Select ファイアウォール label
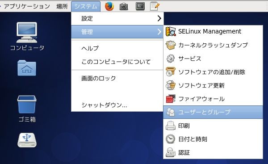Viewport: 268px width, 164px height. tap(201, 99)
